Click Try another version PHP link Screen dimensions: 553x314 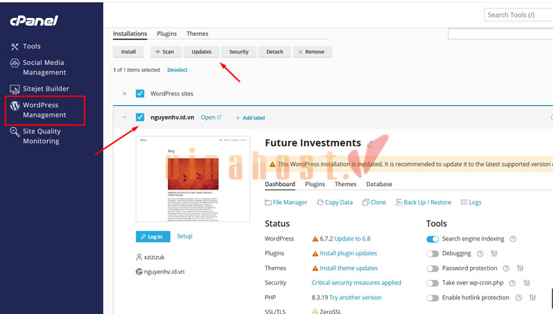tap(355, 297)
